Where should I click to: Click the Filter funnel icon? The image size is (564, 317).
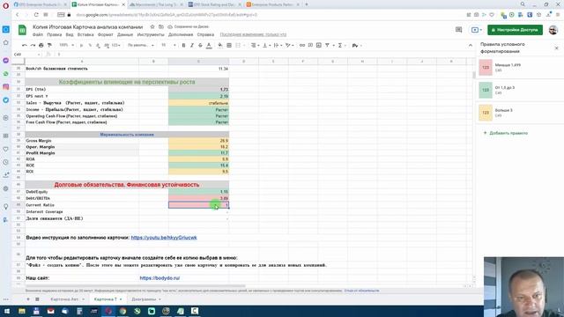(327, 45)
